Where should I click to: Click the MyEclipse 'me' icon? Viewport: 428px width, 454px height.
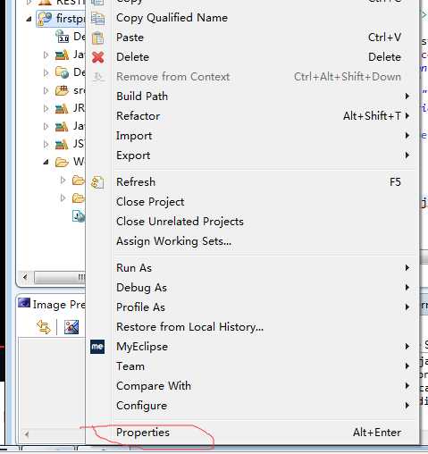(97, 347)
